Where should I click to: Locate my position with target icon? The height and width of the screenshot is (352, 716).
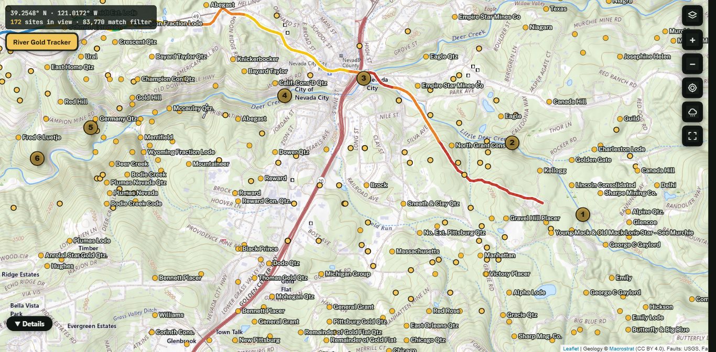coord(692,88)
